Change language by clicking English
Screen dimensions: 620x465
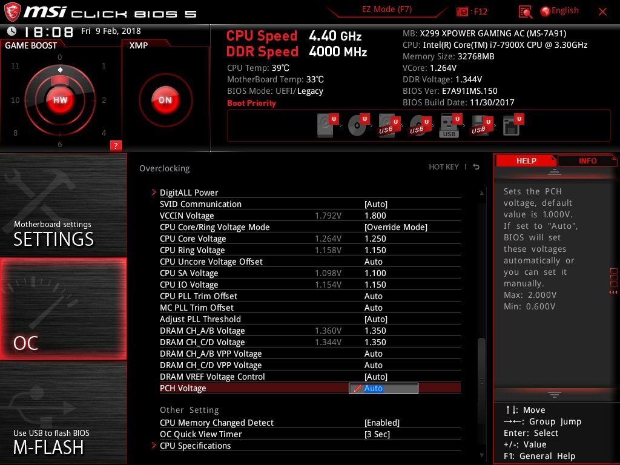point(565,11)
